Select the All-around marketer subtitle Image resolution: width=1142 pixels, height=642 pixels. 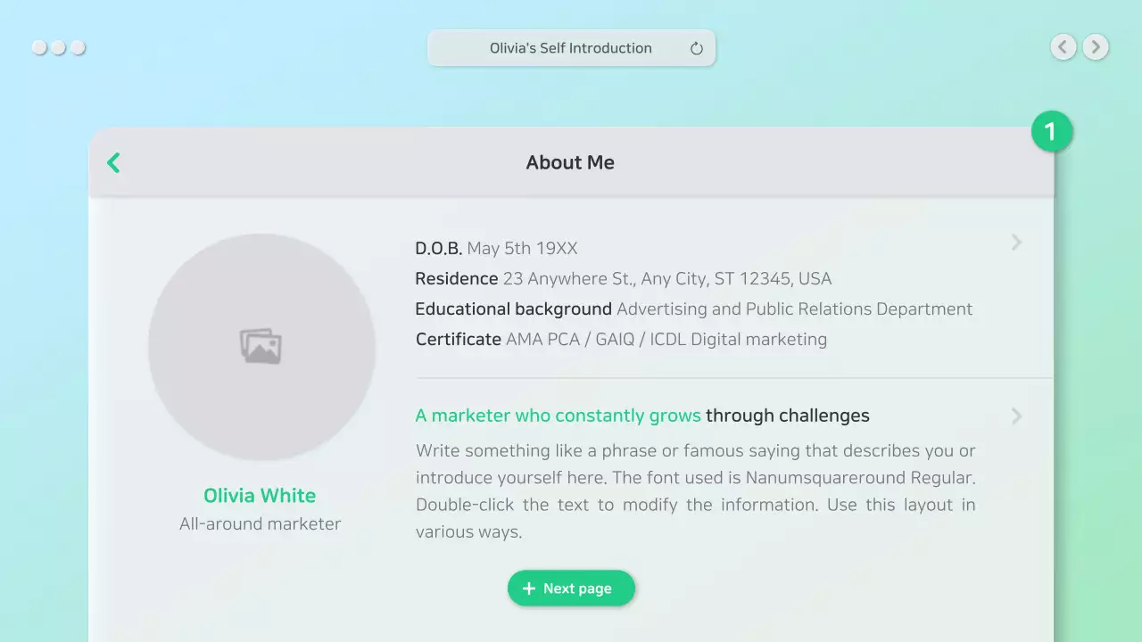tap(260, 524)
